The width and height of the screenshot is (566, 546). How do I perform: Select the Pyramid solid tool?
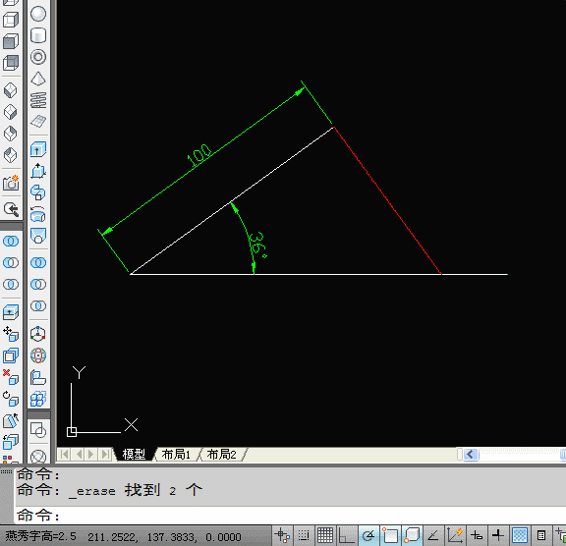pos(38,79)
